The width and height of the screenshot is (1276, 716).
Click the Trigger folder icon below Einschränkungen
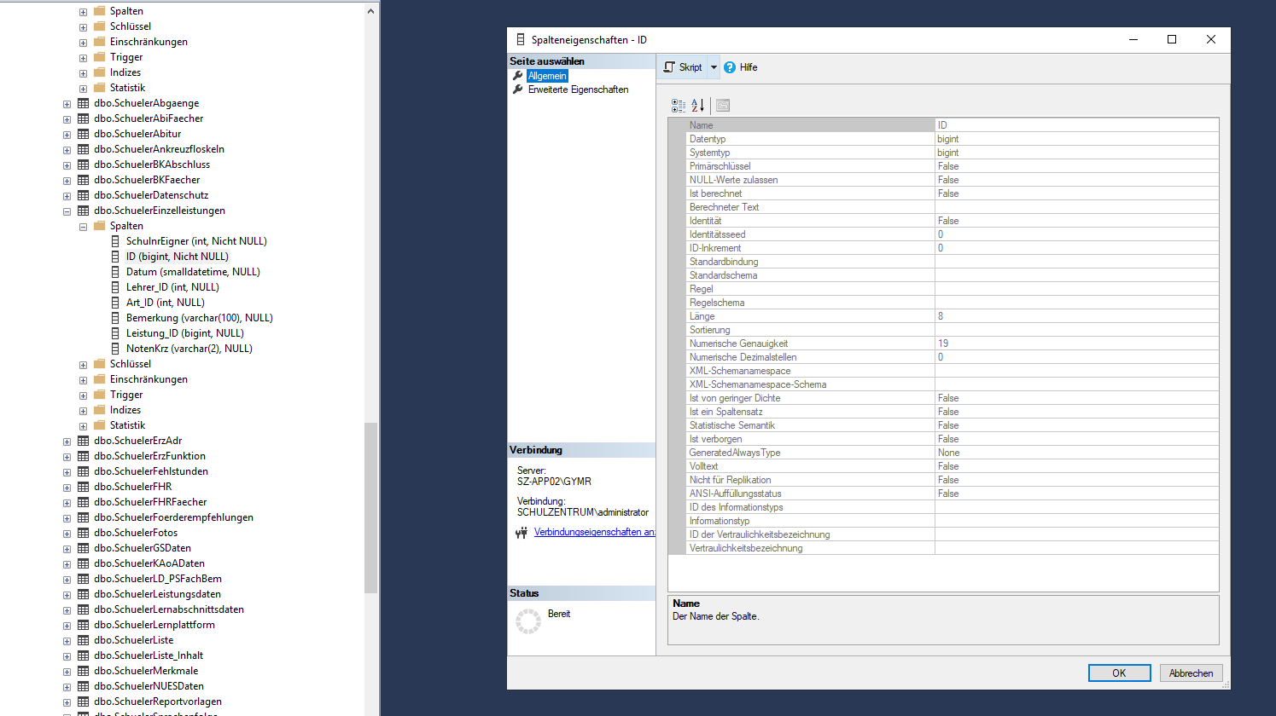coord(99,395)
